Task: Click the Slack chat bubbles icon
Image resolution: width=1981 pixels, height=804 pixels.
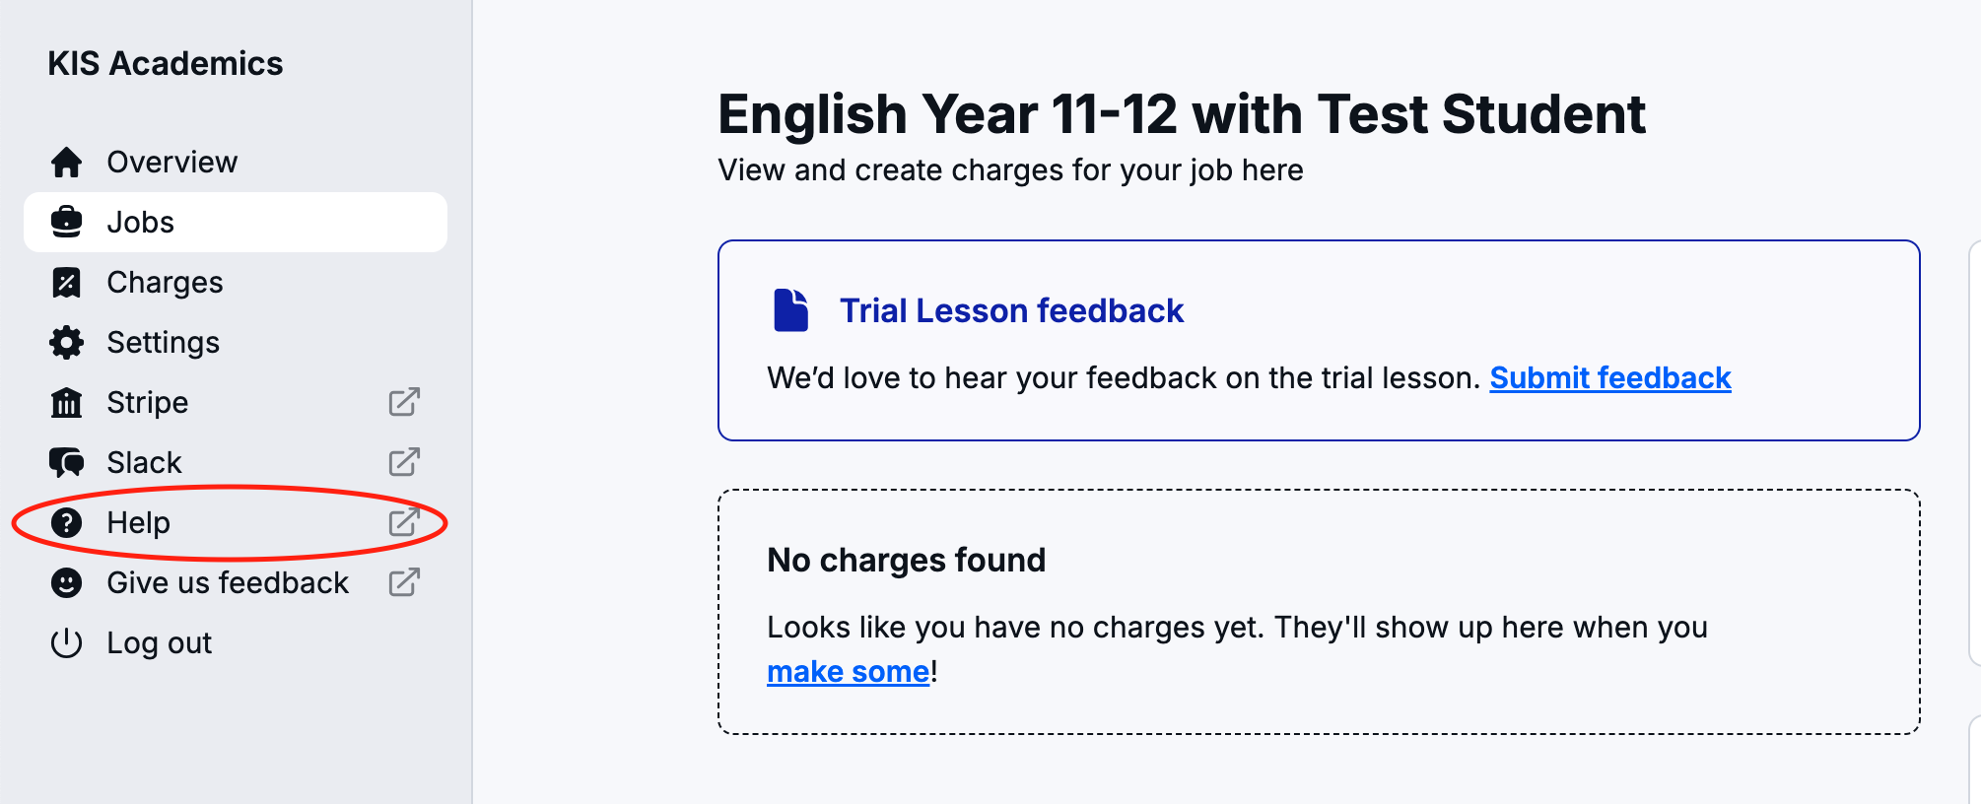Action: click(66, 462)
